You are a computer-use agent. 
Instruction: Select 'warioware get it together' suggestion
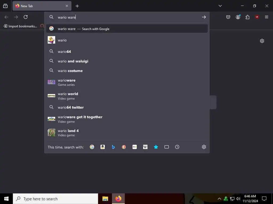127,119
